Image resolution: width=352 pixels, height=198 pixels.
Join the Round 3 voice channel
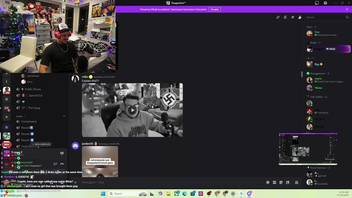[x=41, y=140]
